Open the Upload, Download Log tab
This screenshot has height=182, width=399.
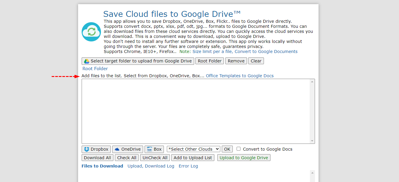(151, 166)
